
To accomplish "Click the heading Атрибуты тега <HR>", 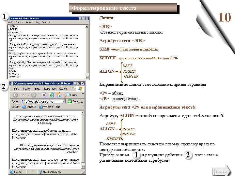I will [x=122, y=41].
